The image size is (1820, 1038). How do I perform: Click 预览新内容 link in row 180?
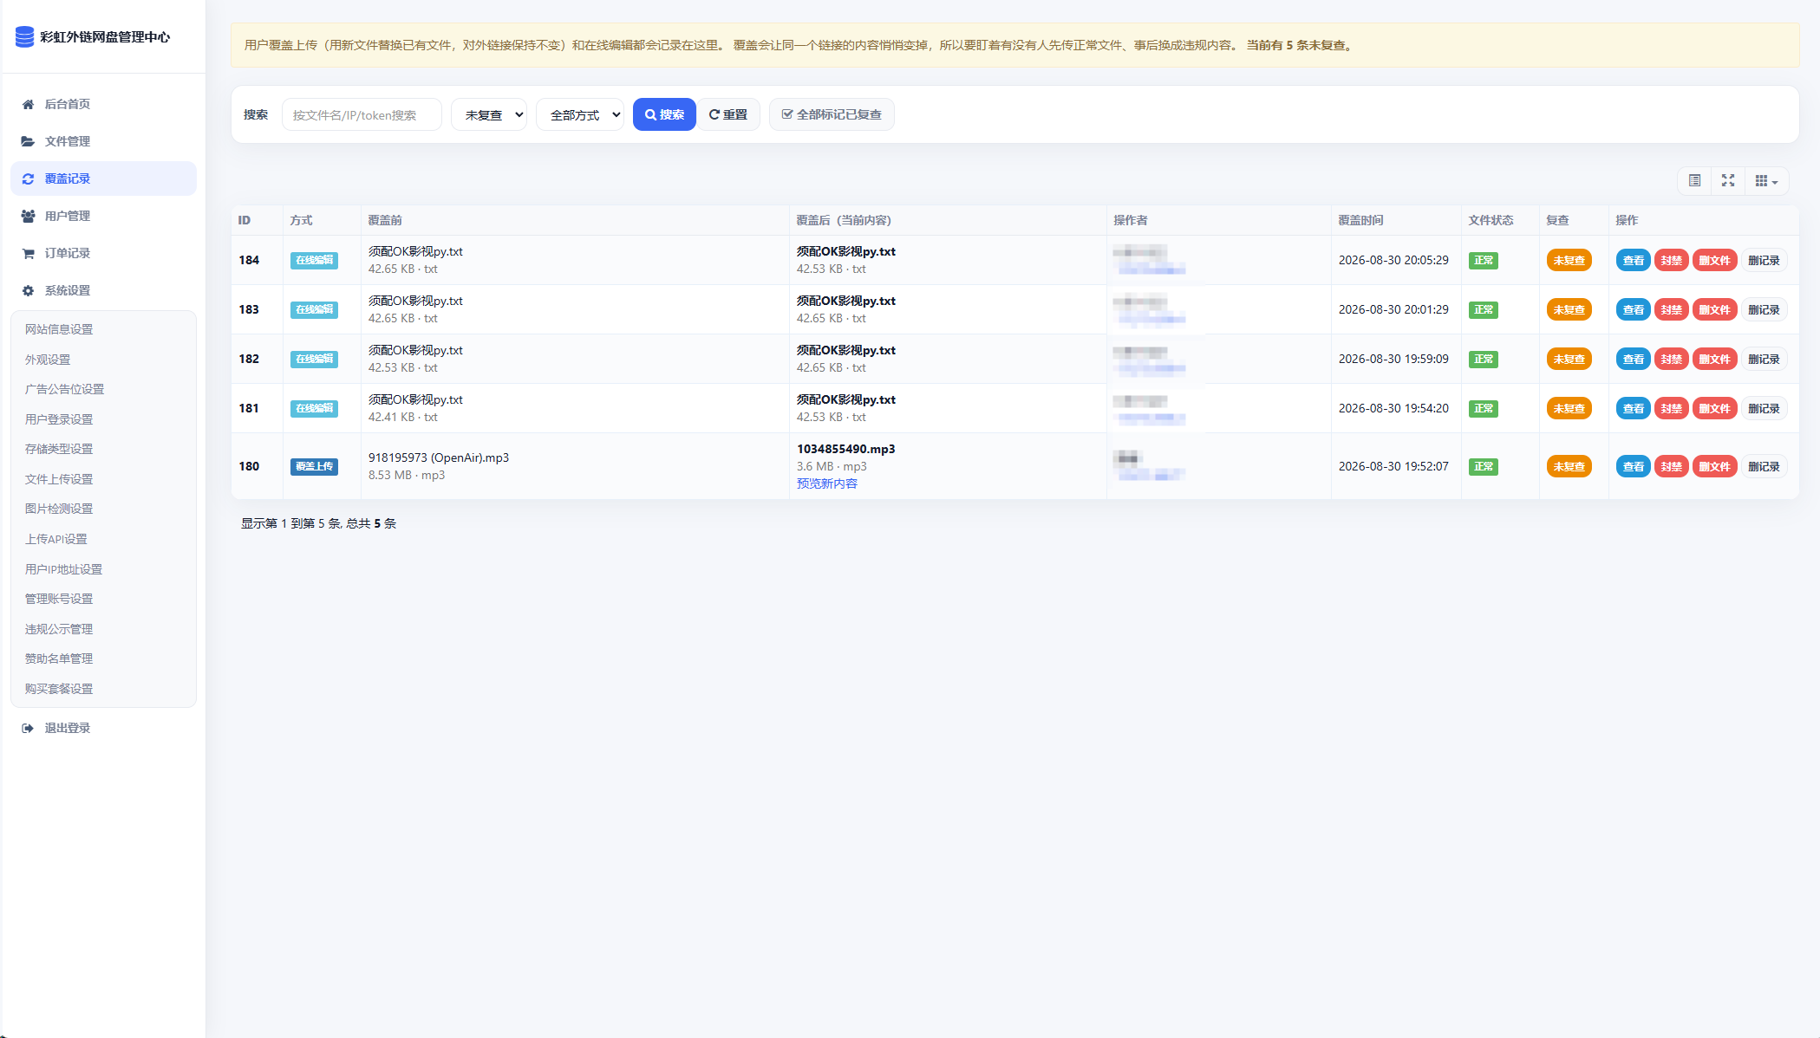tap(827, 483)
